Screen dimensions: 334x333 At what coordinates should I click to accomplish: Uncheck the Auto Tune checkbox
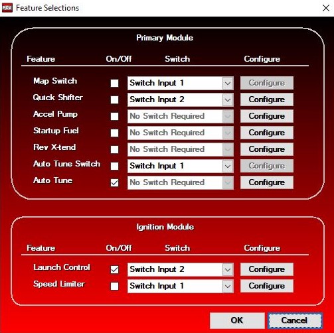click(x=114, y=182)
